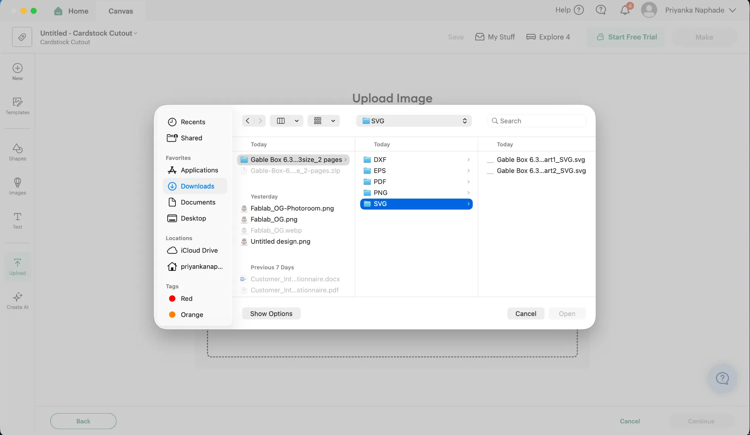Click the floating help bubble icon

point(722,378)
